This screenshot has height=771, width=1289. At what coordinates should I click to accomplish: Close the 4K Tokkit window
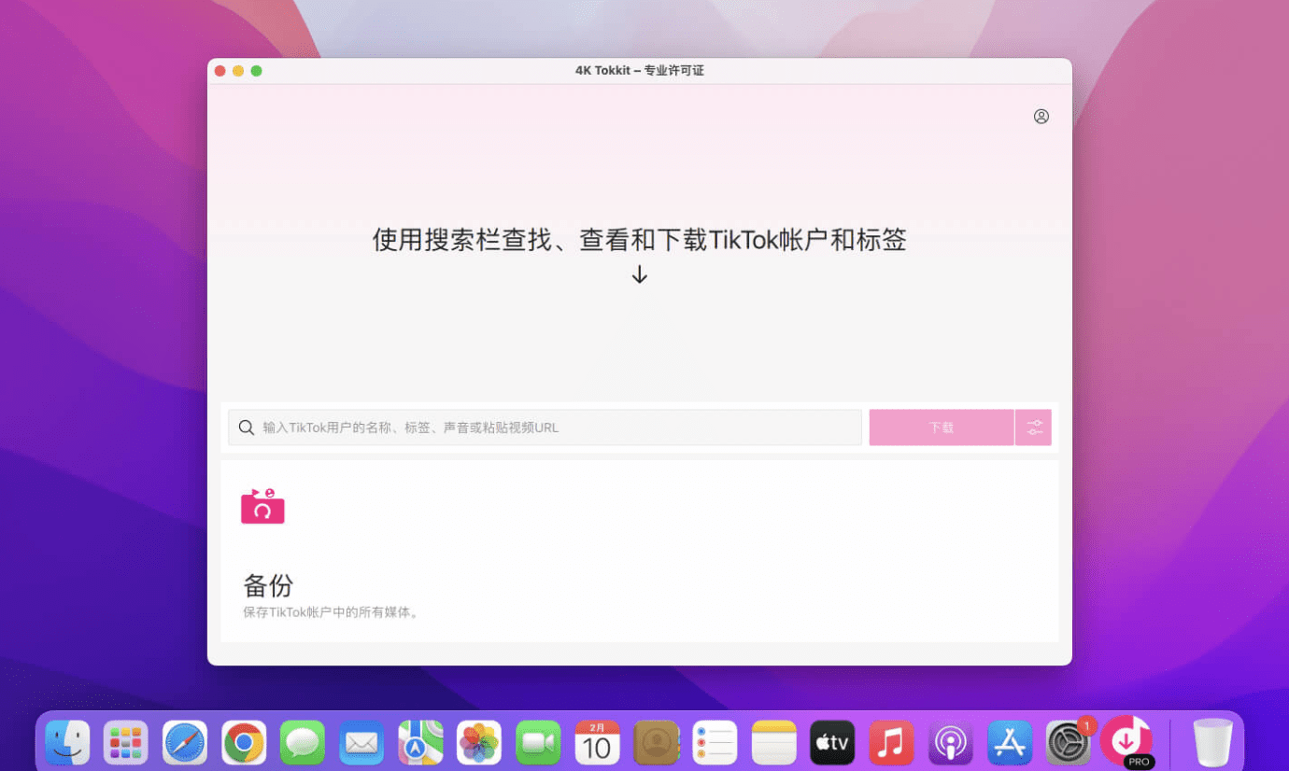pyautogui.click(x=220, y=71)
